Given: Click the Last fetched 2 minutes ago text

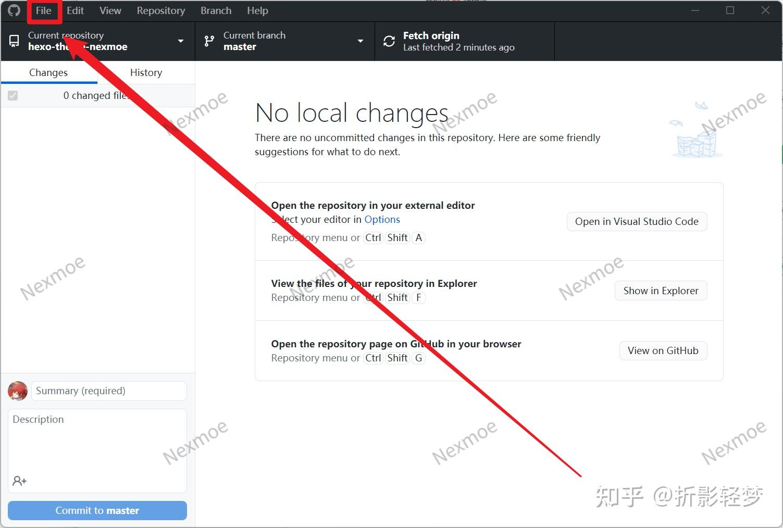Looking at the screenshot, I should pos(458,47).
